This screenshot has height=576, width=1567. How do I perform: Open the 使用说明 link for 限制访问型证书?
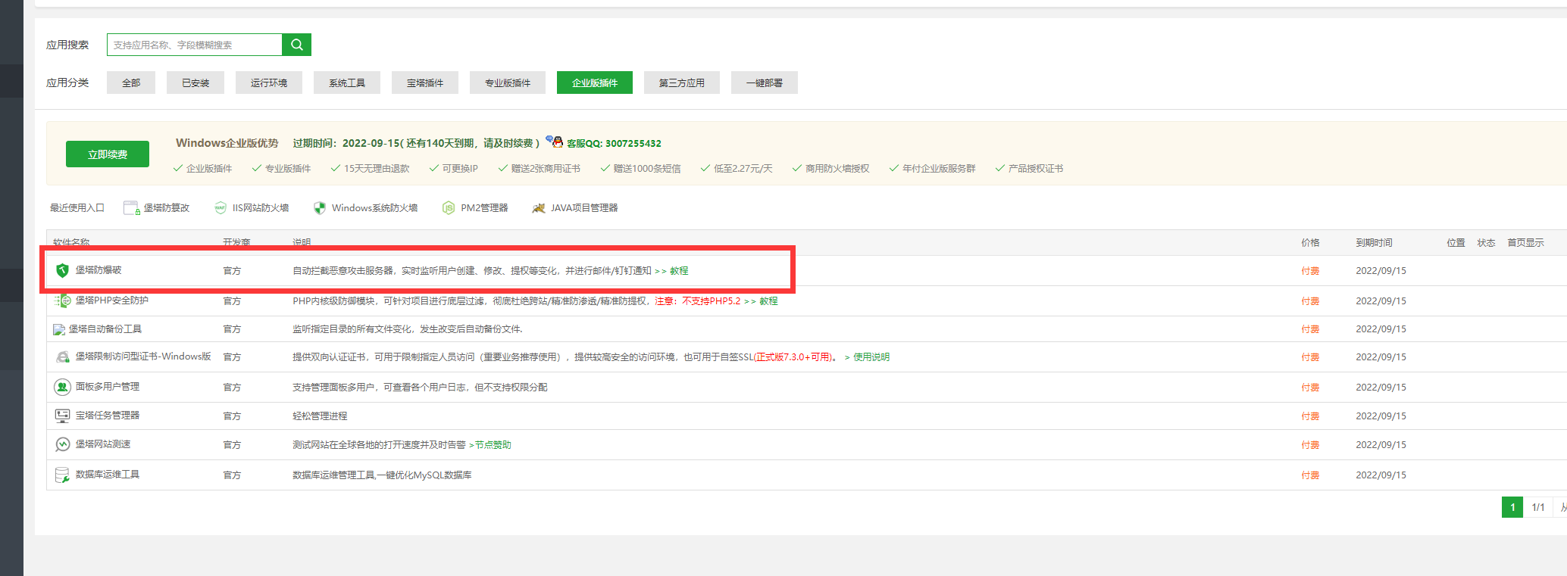click(x=871, y=356)
